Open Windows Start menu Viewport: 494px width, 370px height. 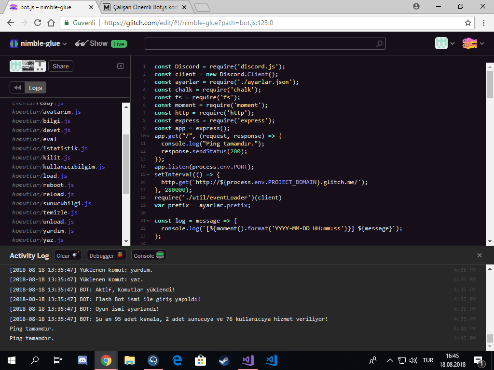click(x=12, y=360)
